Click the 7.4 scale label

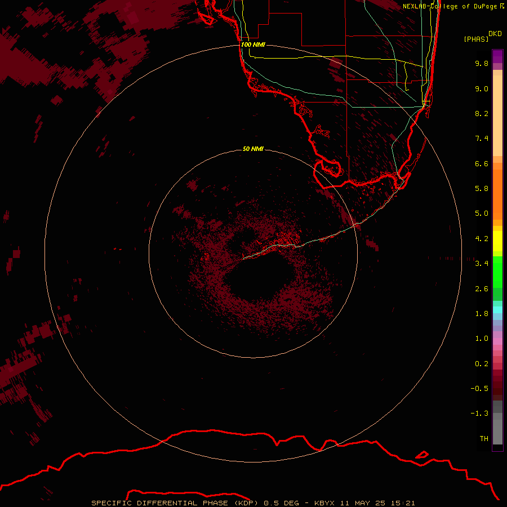[482, 139]
